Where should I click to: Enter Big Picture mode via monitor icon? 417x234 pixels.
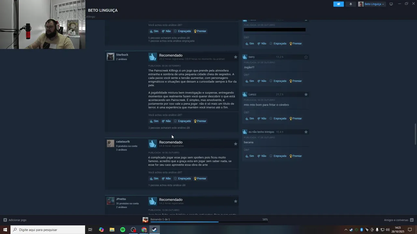[x=391, y=4]
